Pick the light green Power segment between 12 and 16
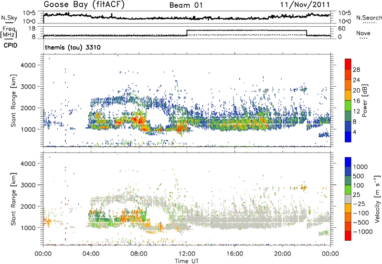The width and height of the screenshot is (382, 264). pyautogui.click(x=348, y=105)
